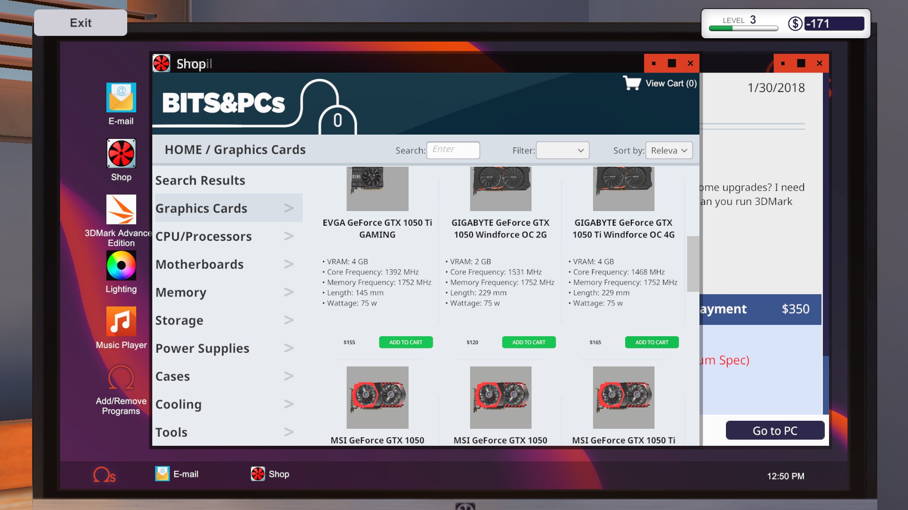Add GIGABYTE 1050 Ti Windforce OC 4G to cart
908x510 pixels.
(652, 342)
